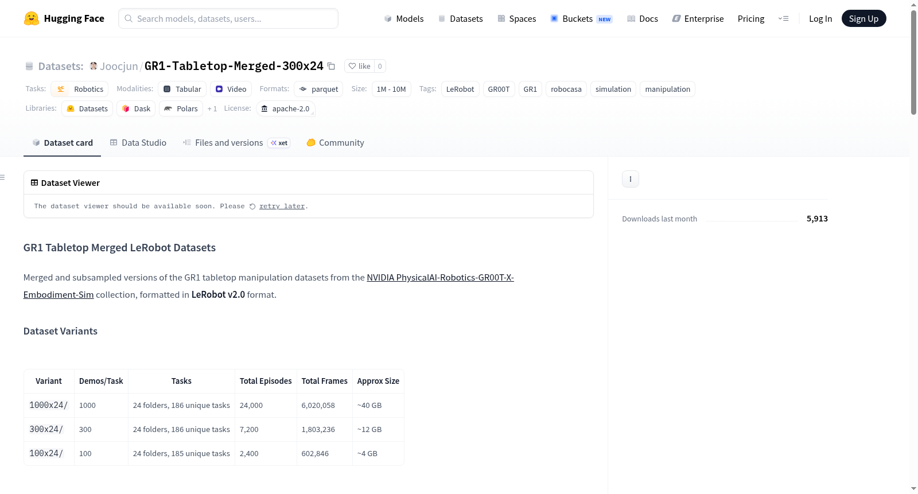Open Buckets in the top navigation
This screenshot has height=494, width=918.
(581, 18)
